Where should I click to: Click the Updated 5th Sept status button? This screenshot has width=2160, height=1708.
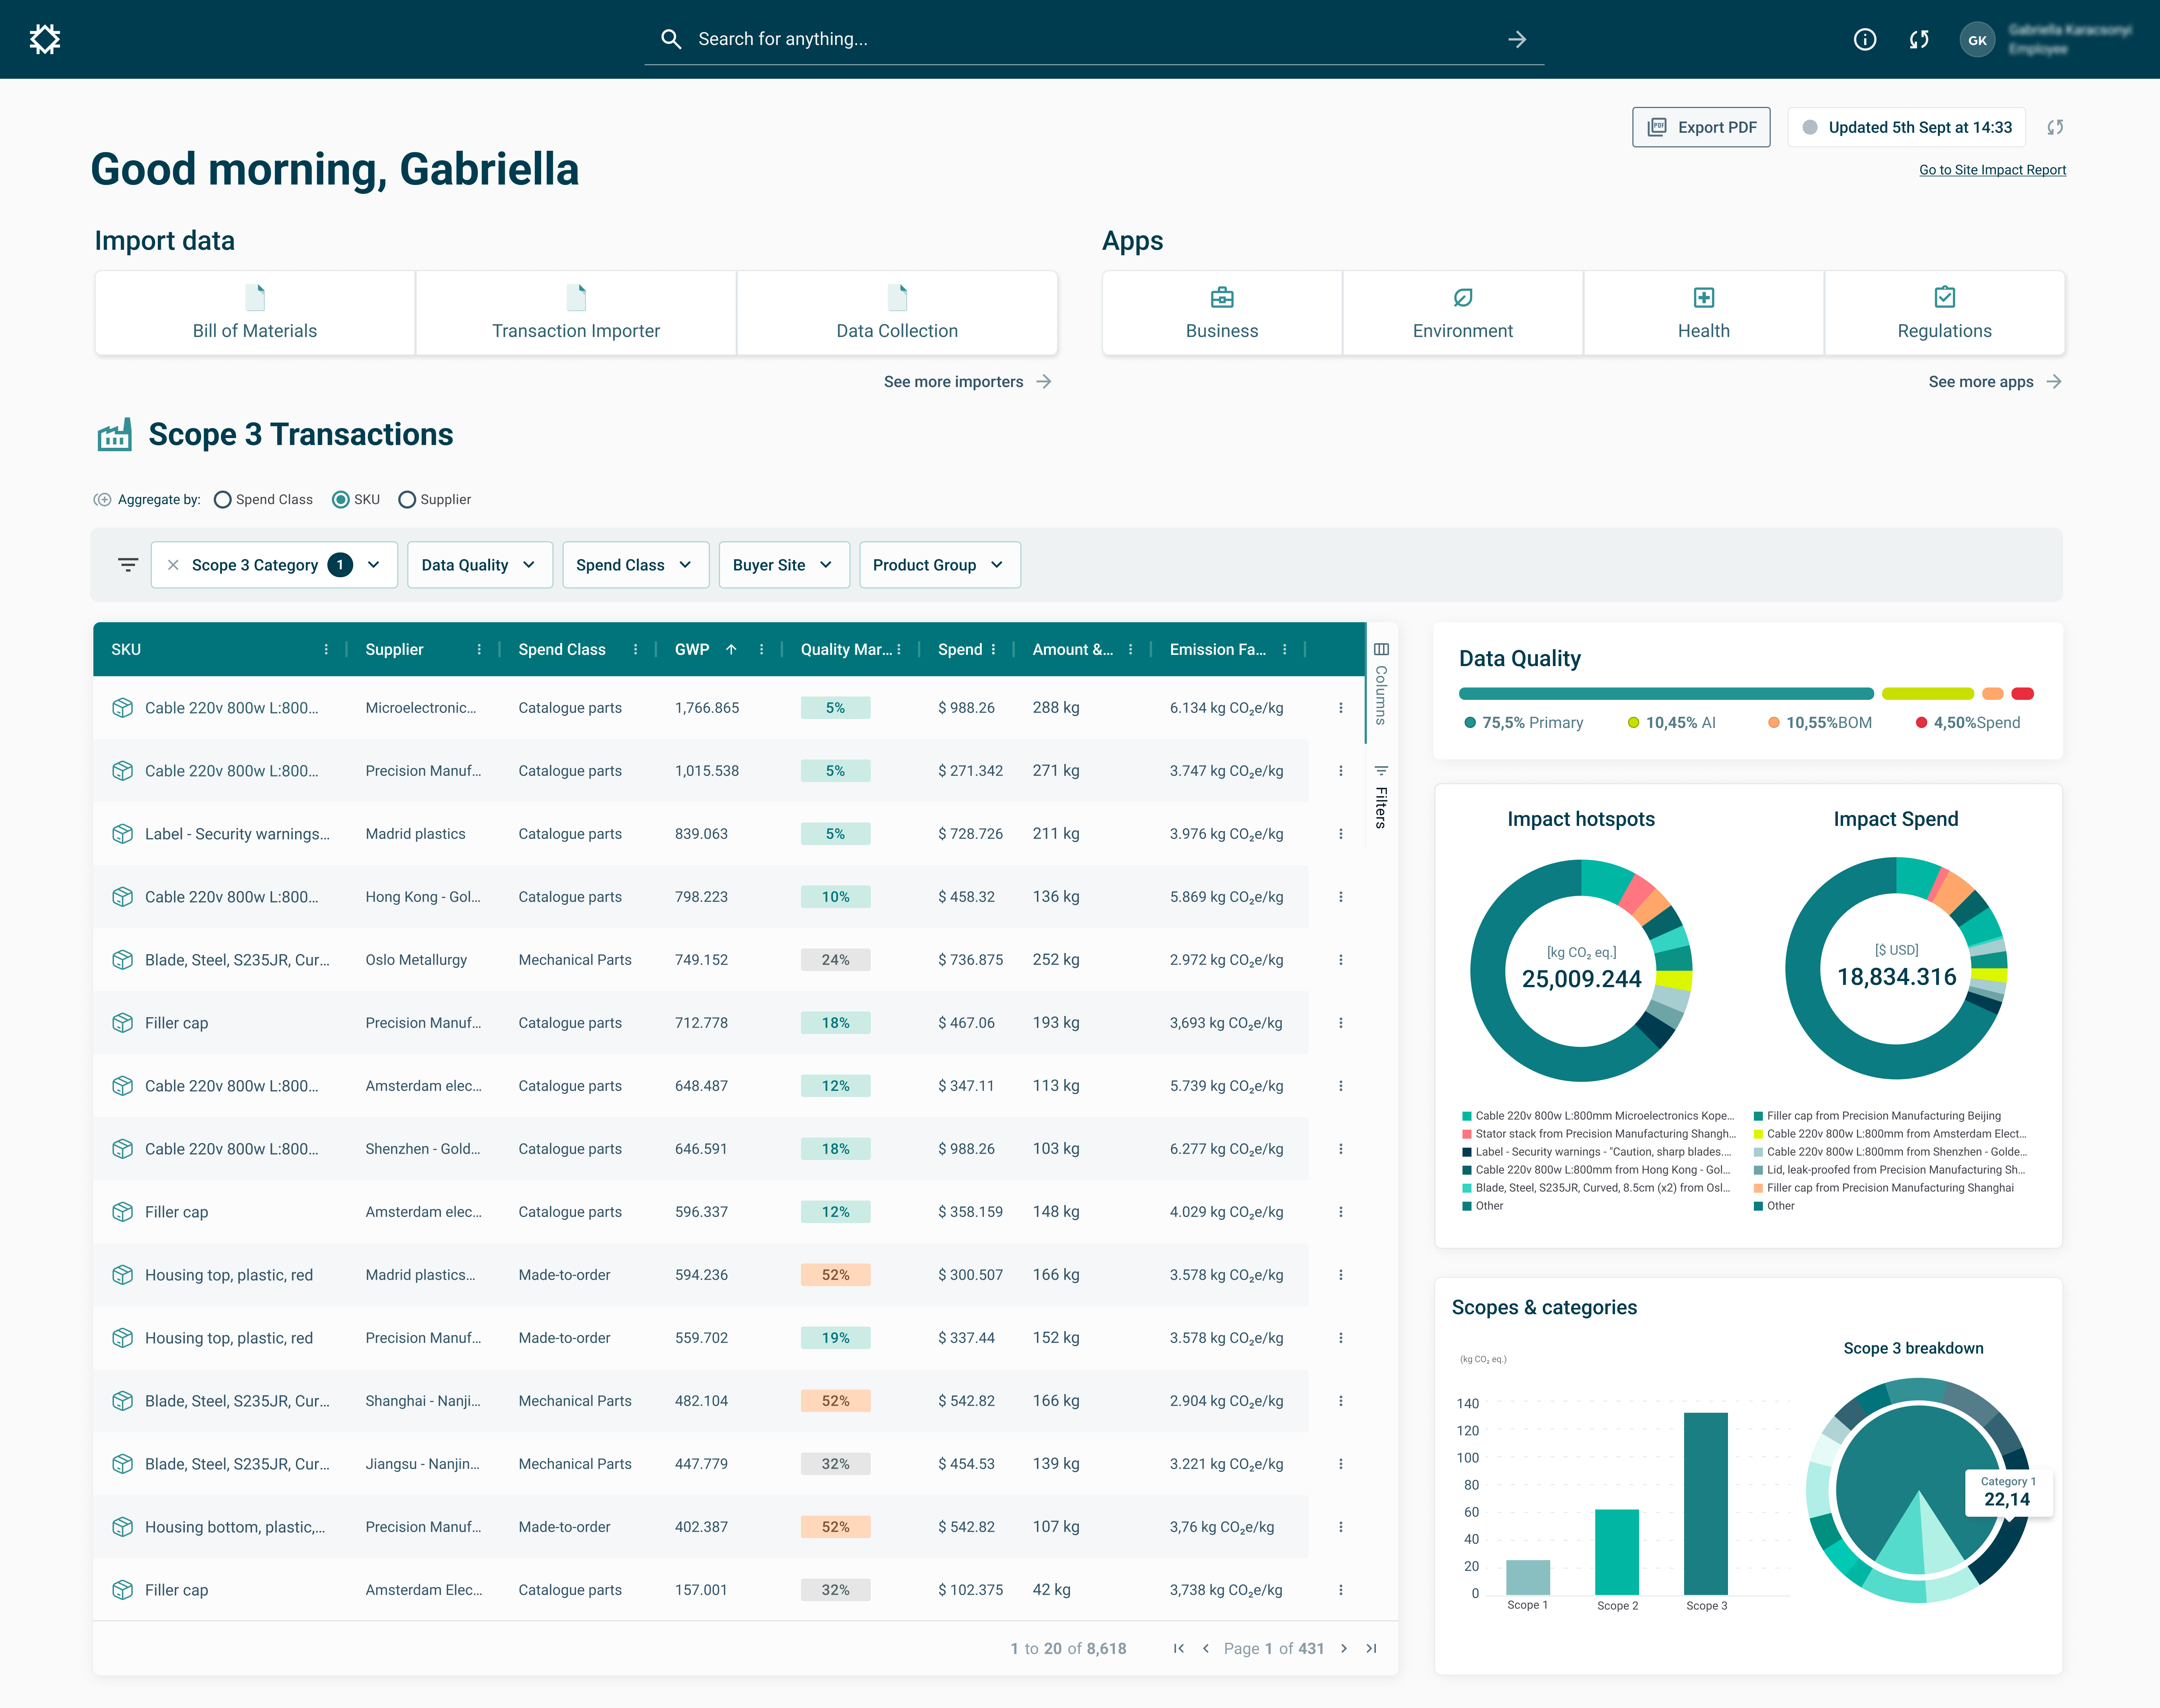click(1907, 127)
